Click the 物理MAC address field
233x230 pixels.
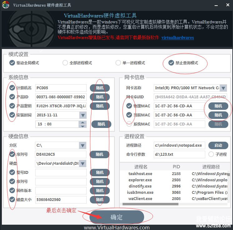coord(179,106)
